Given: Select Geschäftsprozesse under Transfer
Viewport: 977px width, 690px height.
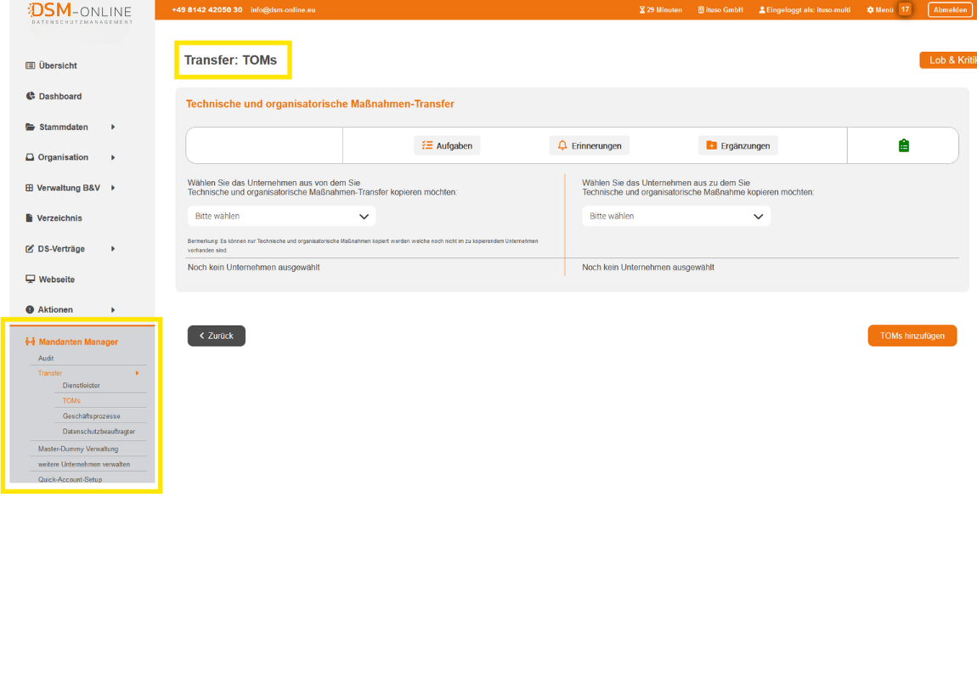Looking at the screenshot, I should coord(91,416).
